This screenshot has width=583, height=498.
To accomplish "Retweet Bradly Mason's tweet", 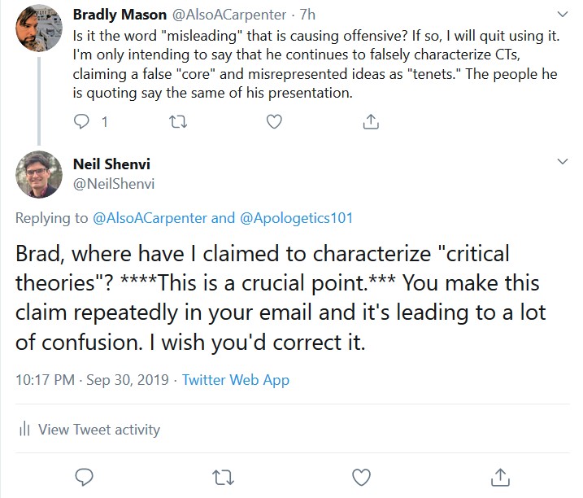I will (176, 121).
